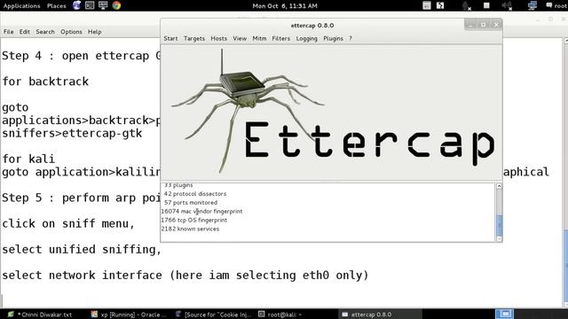This screenshot has width=568, height=319.
Task: Switch to Chinni Diwakar.txt taskbar window
Action: coord(41,315)
